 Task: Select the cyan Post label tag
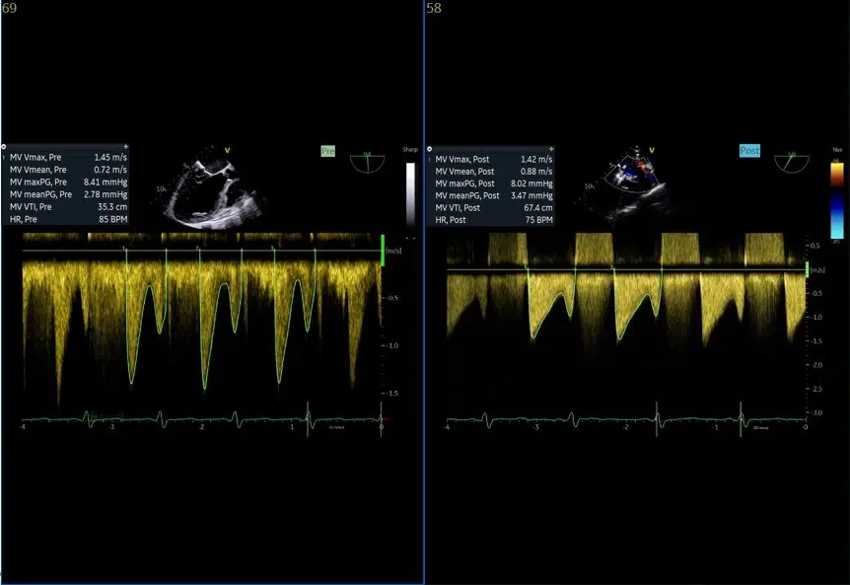pyautogui.click(x=749, y=151)
